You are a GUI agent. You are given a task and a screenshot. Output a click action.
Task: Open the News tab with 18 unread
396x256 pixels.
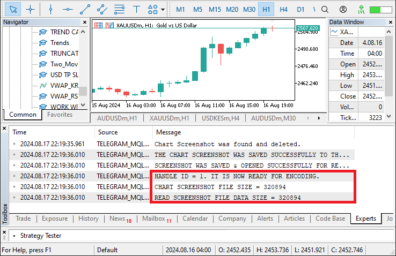(x=121, y=219)
